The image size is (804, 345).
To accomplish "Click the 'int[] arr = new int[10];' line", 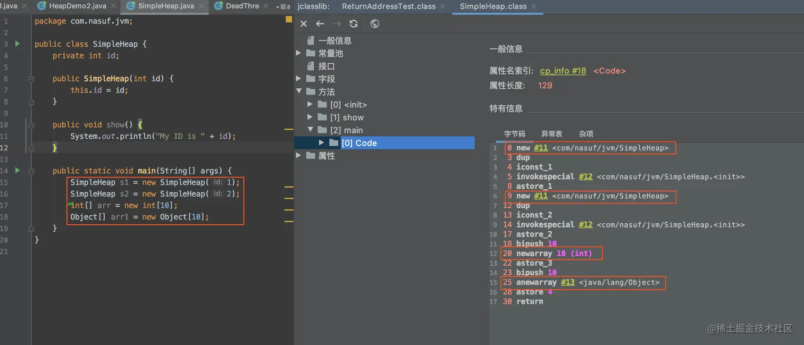I will coord(123,205).
